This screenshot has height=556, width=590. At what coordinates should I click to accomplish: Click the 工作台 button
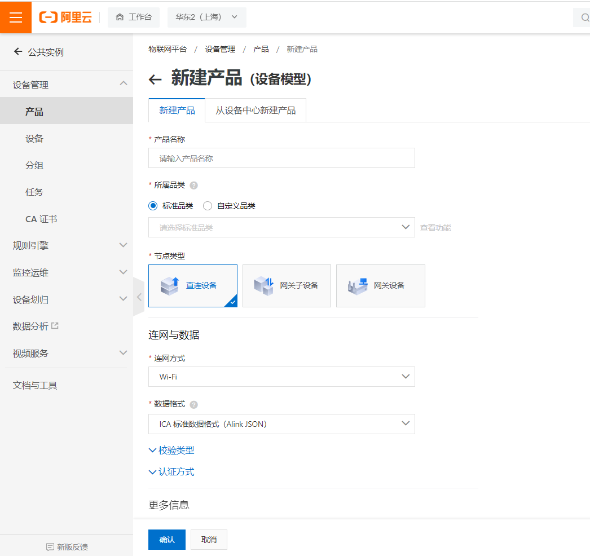(x=134, y=17)
